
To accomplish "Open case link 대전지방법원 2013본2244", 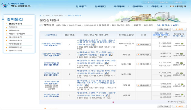I will coord(51,74).
